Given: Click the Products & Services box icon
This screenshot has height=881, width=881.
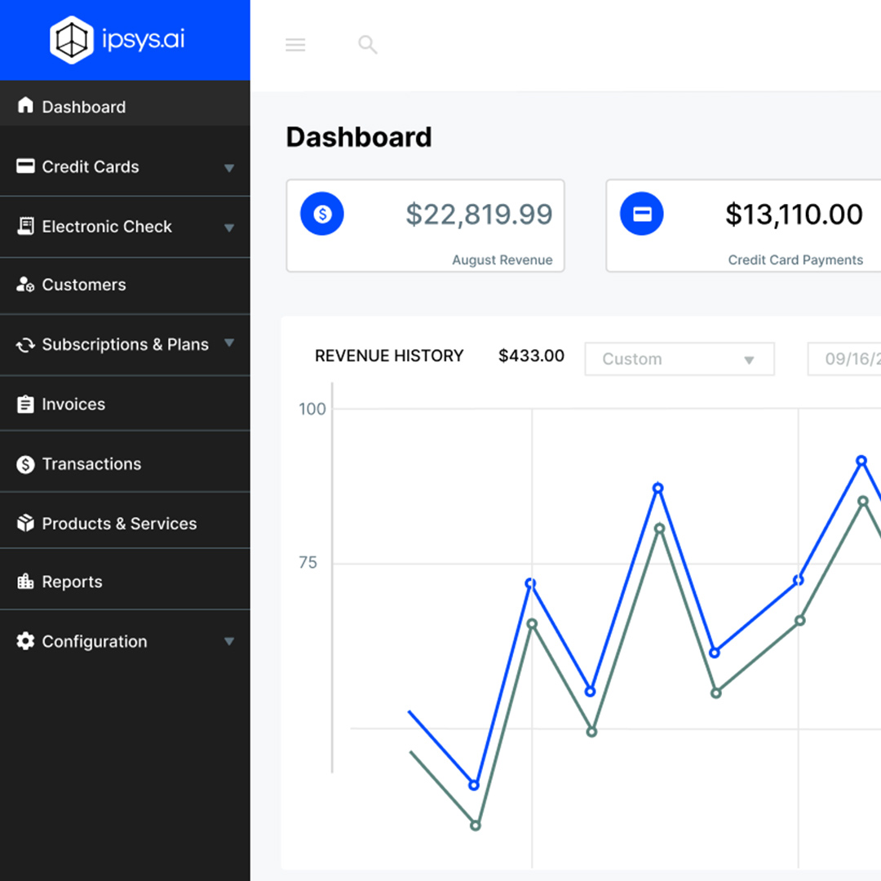Looking at the screenshot, I should point(25,523).
